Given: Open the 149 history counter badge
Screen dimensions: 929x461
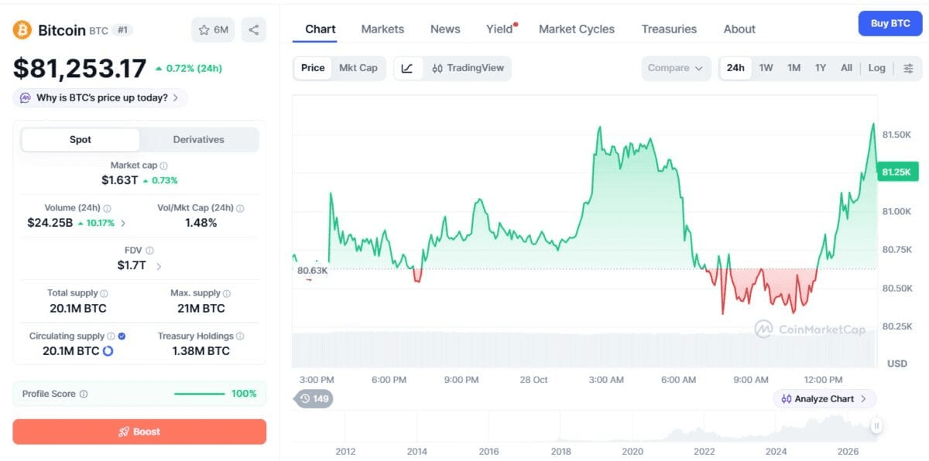Looking at the screenshot, I should tap(314, 399).
